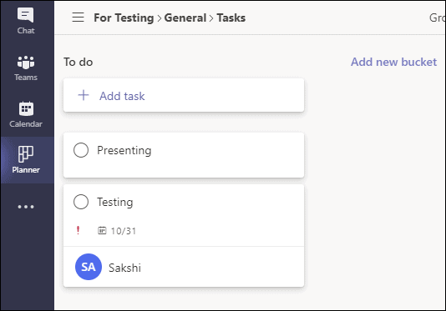Click the hamburger menu icon
The width and height of the screenshot is (446, 311).
78,18
